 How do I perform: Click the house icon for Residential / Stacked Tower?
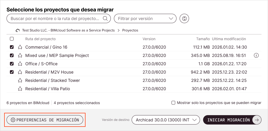pos(20,80)
